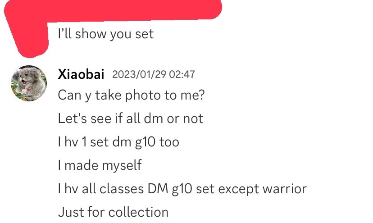This screenshot has height=223, width=373.
Task: Open profile via Xiaobai username
Action: click(81, 74)
